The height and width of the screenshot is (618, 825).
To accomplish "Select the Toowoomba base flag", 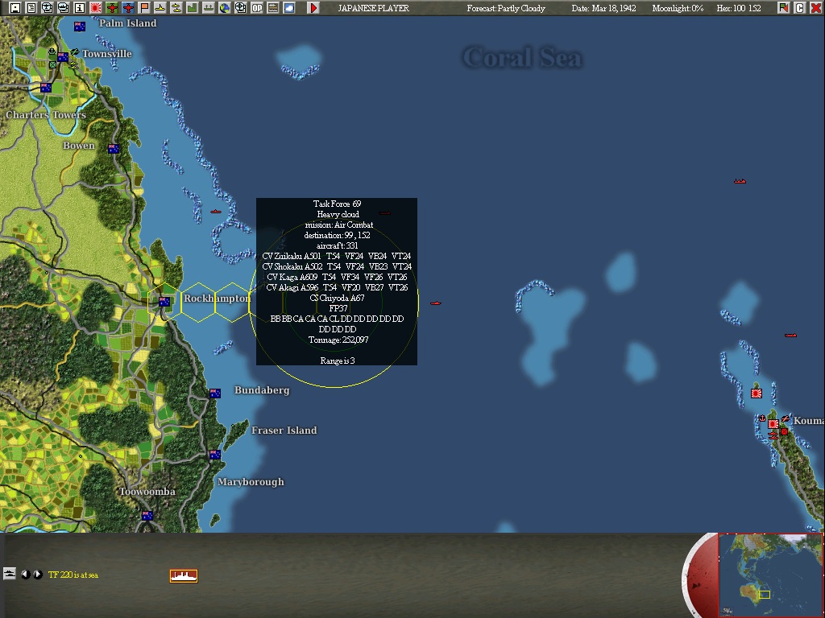I will (147, 516).
